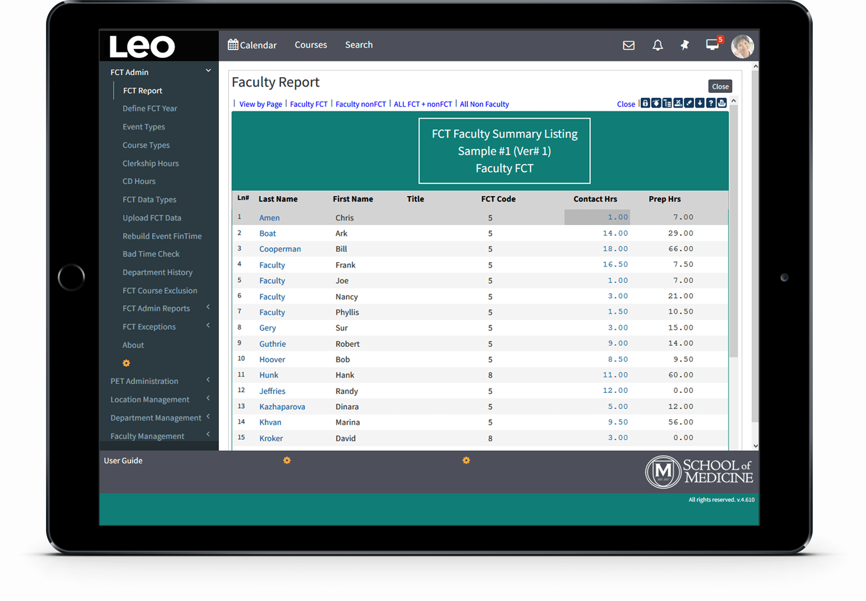Click the print icon in report toolbar
The height and width of the screenshot is (601, 866).
tap(722, 103)
